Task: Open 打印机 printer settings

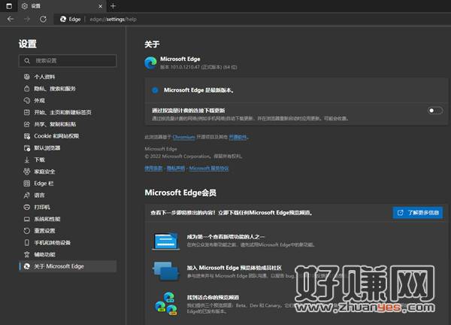Action: [x=42, y=207]
